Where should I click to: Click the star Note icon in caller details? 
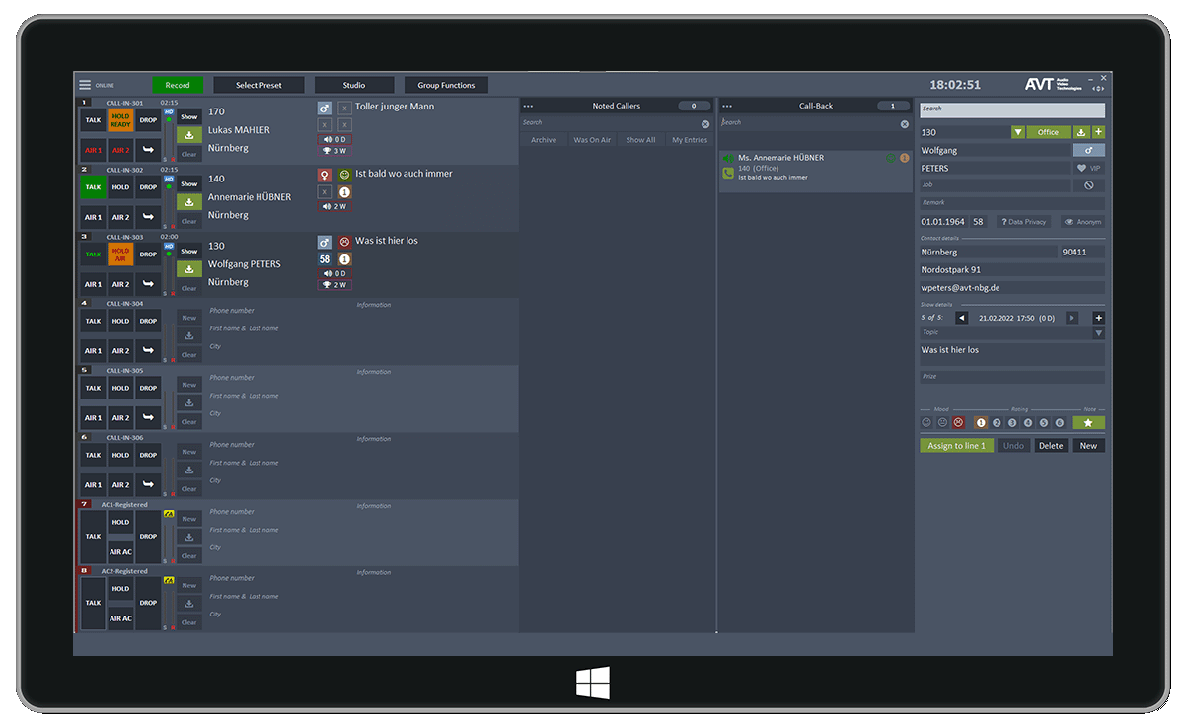pyautogui.click(x=1088, y=422)
